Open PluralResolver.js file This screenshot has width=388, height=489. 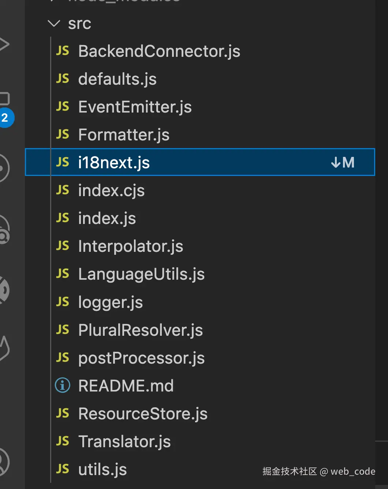141,330
